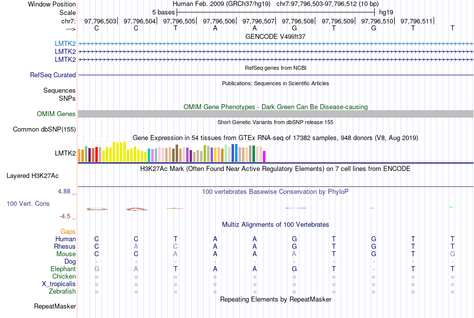Click position label 97,796,511
The height and width of the screenshot is (318, 474).
417,21
